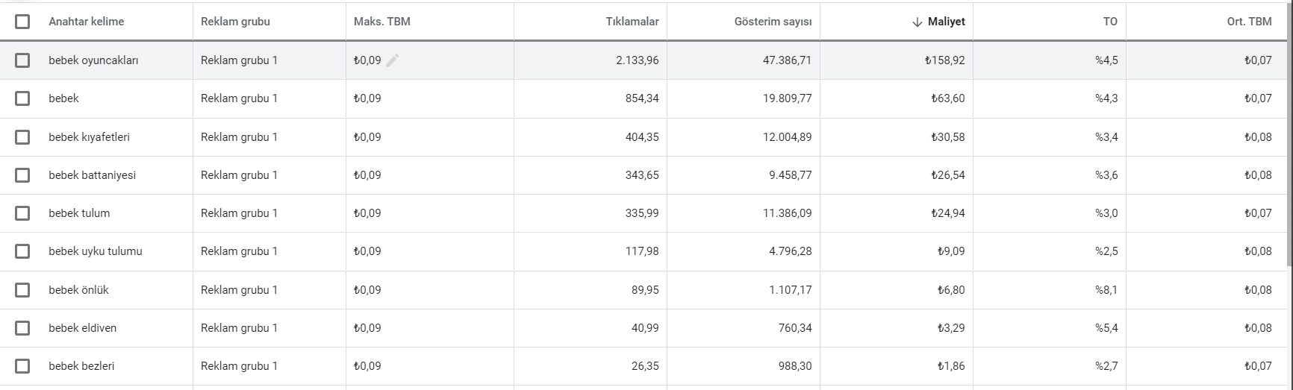Viewport: 1293px width, 390px height.
Task: Click Reklam grubu 1 in bebek row
Action: [239, 98]
